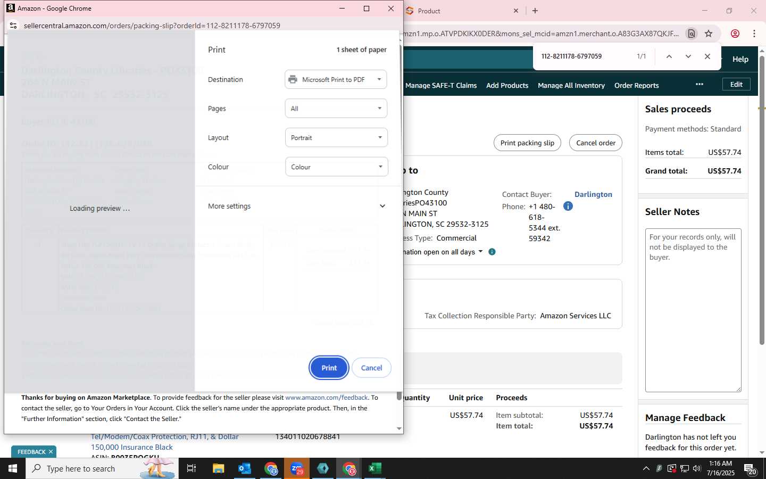Viewport: 766px width, 479px height.
Task: Click the Amazon favicon in popup title bar
Action: click(x=10, y=8)
